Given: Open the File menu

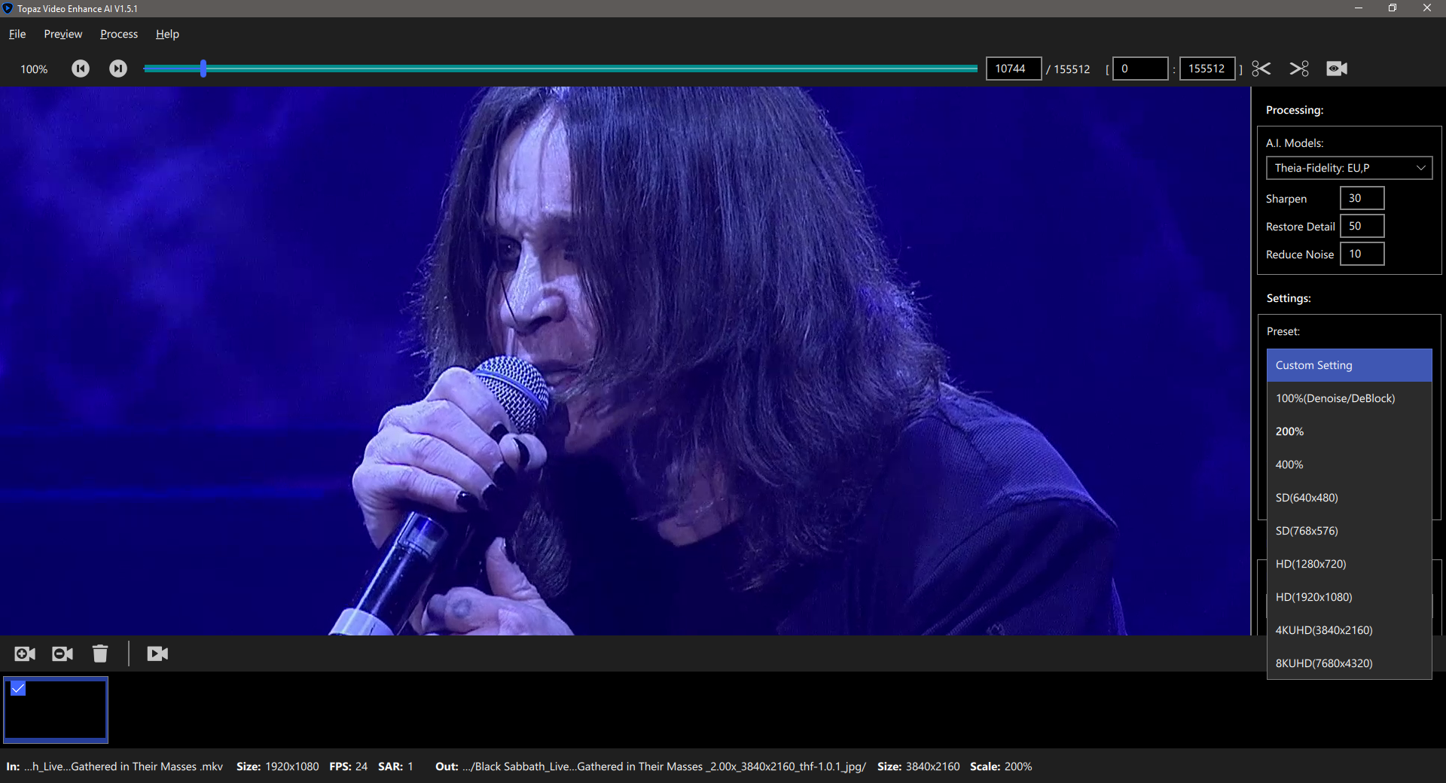Looking at the screenshot, I should 17,34.
